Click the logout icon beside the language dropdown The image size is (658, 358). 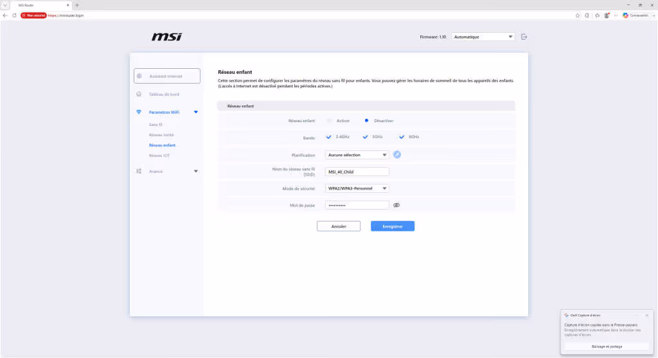tap(524, 37)
